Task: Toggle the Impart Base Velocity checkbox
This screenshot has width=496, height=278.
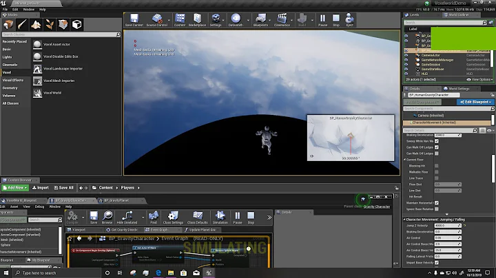Action: 437,263
